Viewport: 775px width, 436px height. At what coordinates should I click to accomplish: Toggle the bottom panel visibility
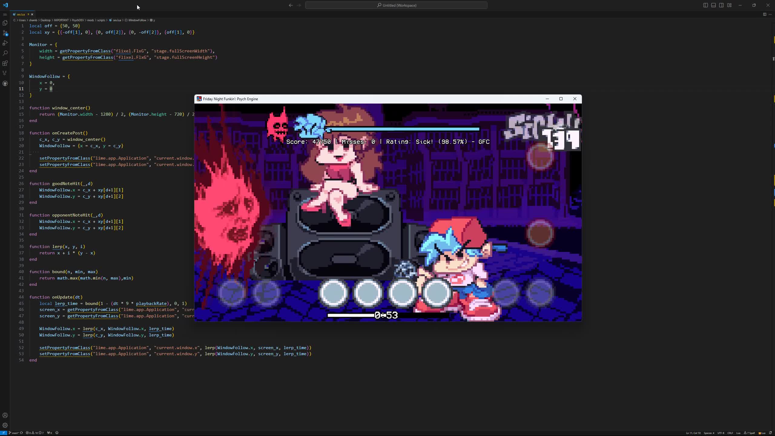[x=714, y=5]
